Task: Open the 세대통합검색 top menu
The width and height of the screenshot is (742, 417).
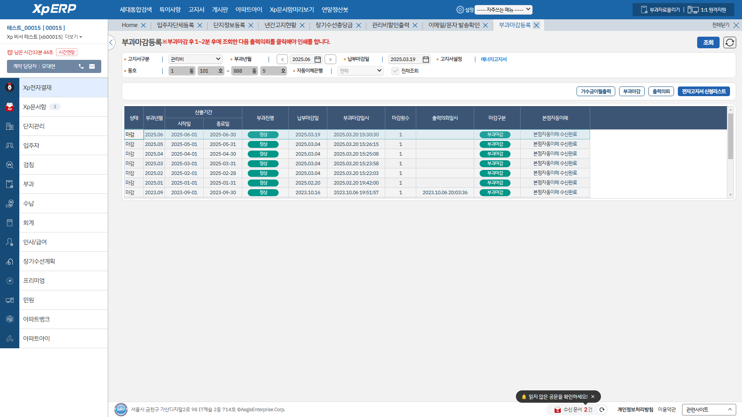Action: click(136, 10)
